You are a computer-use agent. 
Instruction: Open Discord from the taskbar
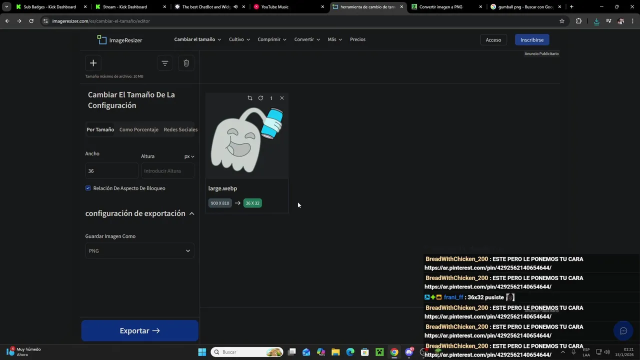point(409,352)
